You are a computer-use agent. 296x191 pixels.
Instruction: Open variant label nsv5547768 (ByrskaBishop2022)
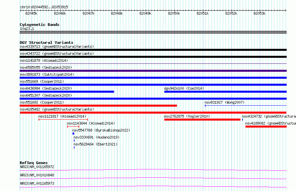tap(101, 130)
